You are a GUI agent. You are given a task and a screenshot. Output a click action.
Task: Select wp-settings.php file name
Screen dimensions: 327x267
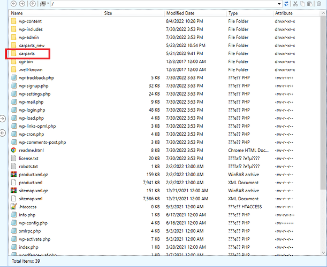pyautogui.click(x=35, y=94)
